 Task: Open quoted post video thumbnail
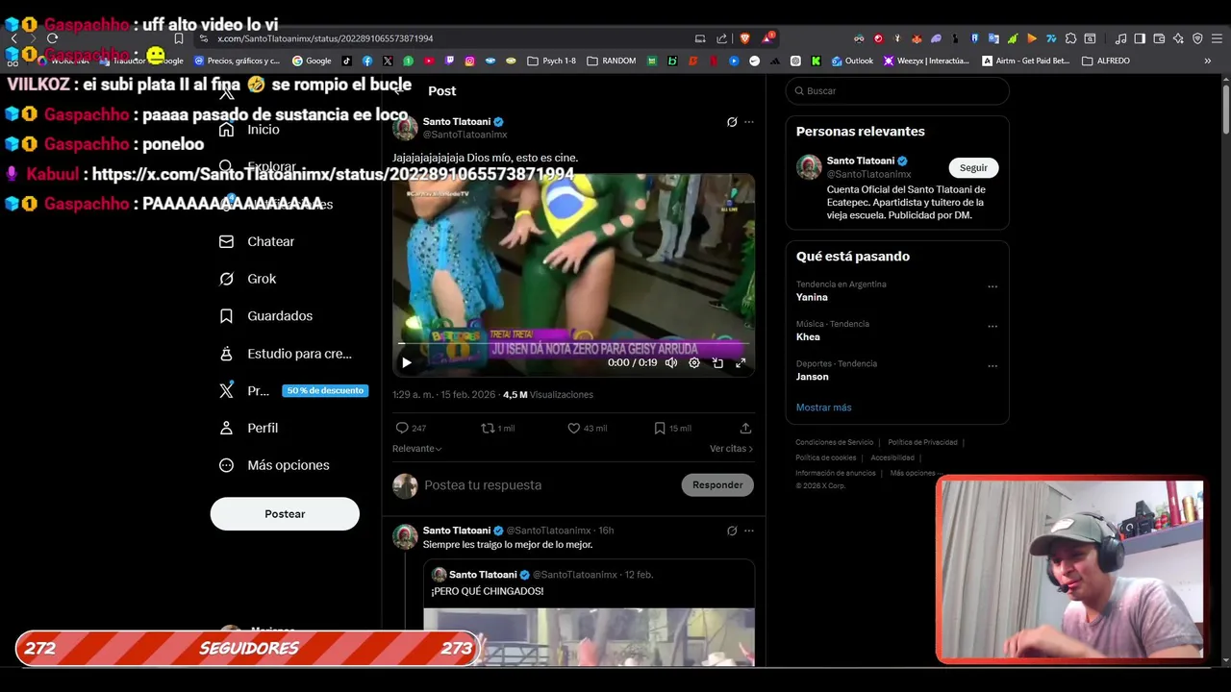point(589,636)
